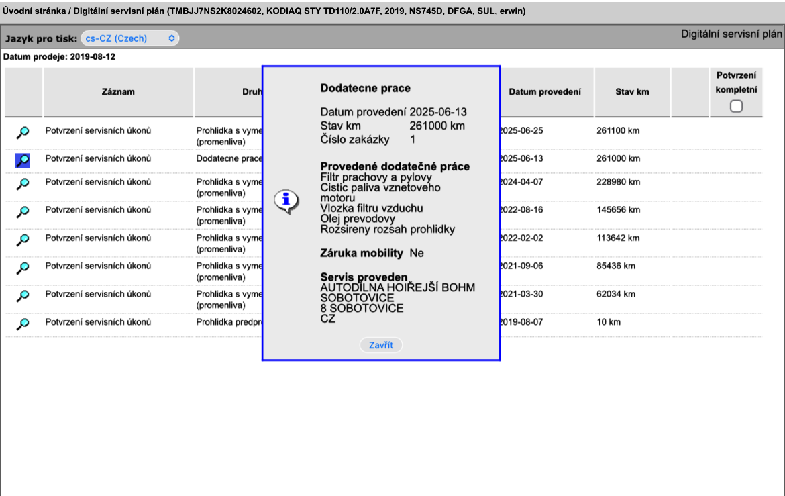Click Vlozka filtru vzduchu item
The image size is (785, 496).
372,209
